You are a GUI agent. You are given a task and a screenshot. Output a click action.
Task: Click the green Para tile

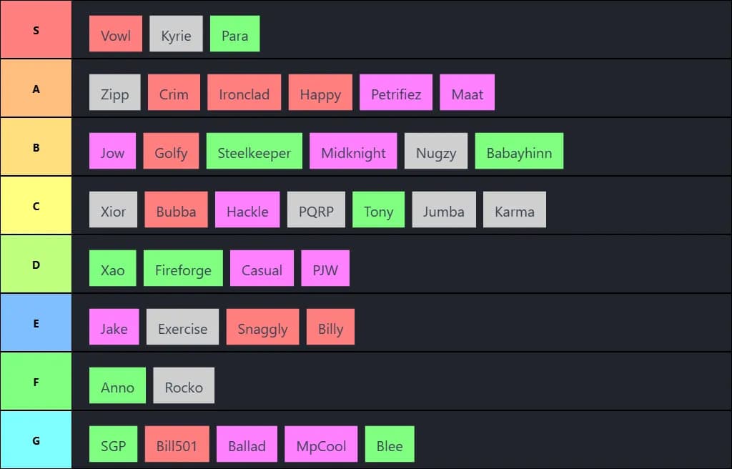234,34
